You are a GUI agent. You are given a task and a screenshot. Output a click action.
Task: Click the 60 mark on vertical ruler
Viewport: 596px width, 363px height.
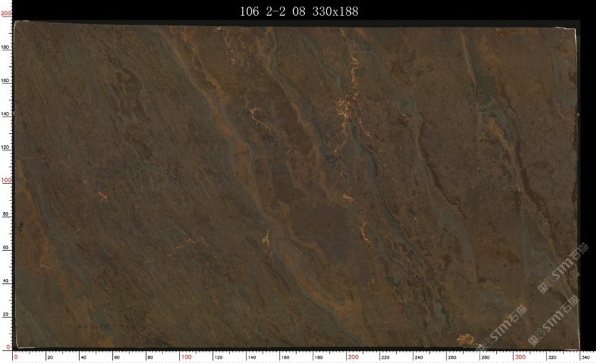[6, 247]
